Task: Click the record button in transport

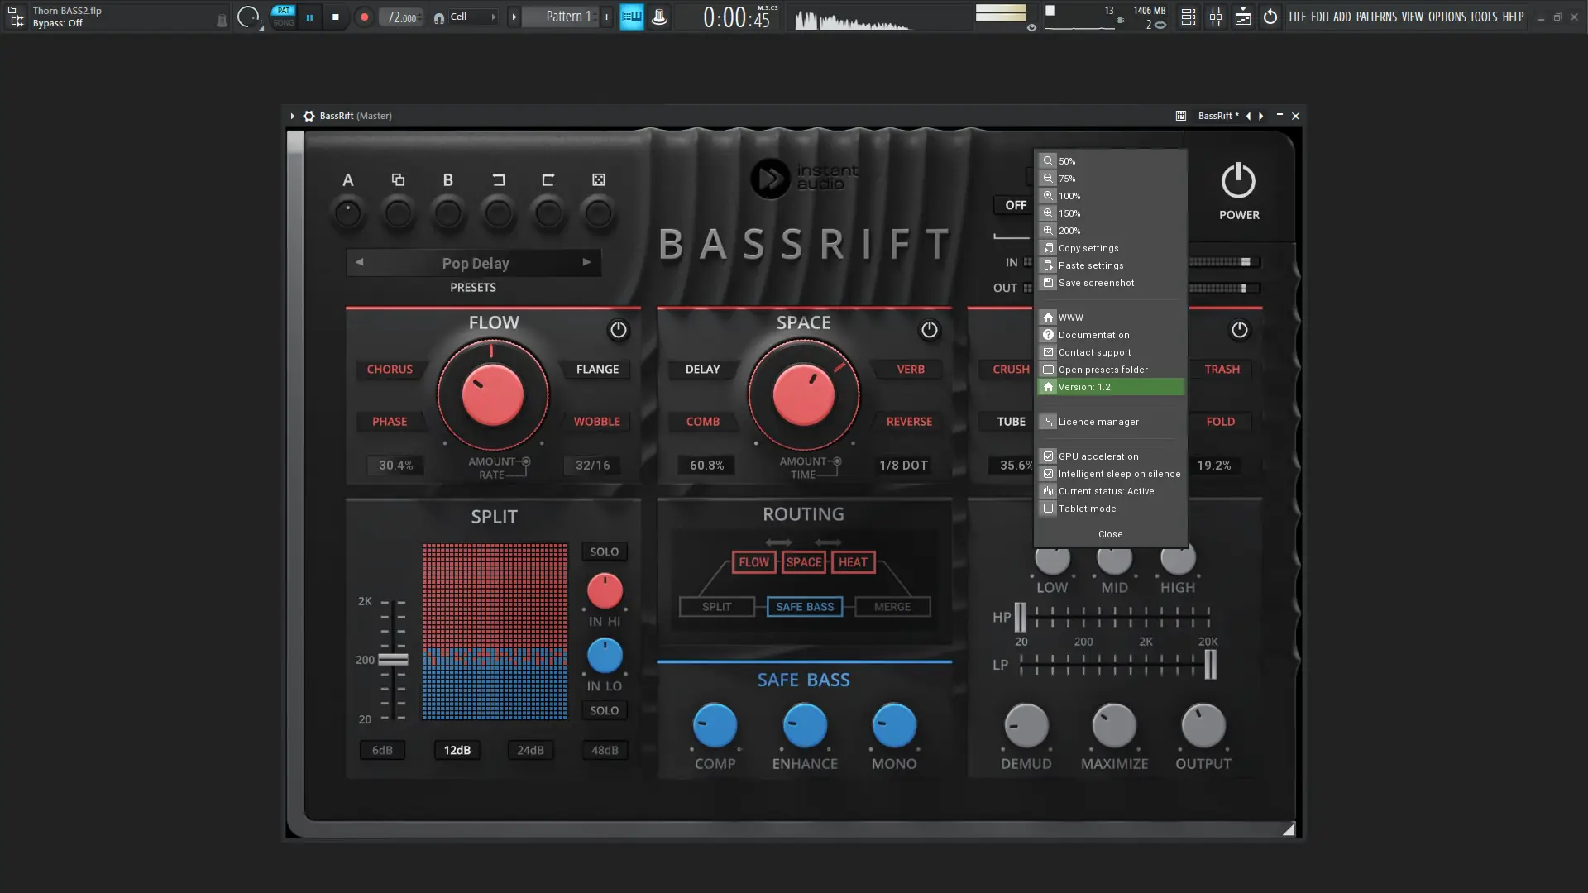Action: point(364,17)
